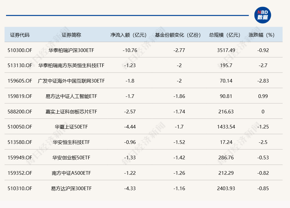
Task: Select security code 159819.OF
Action: [x=20, y=96]
